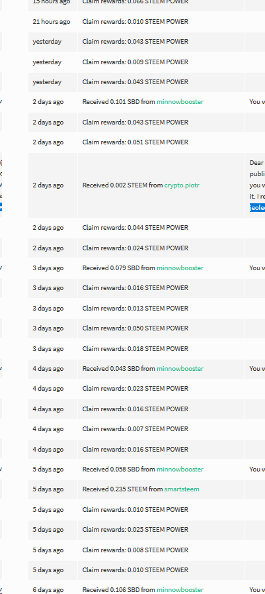Viewport: 265px width, 594px height.
Task: Select Claim rewards 0.023 STEEM POWER row
Action: [x=147, y=388]
